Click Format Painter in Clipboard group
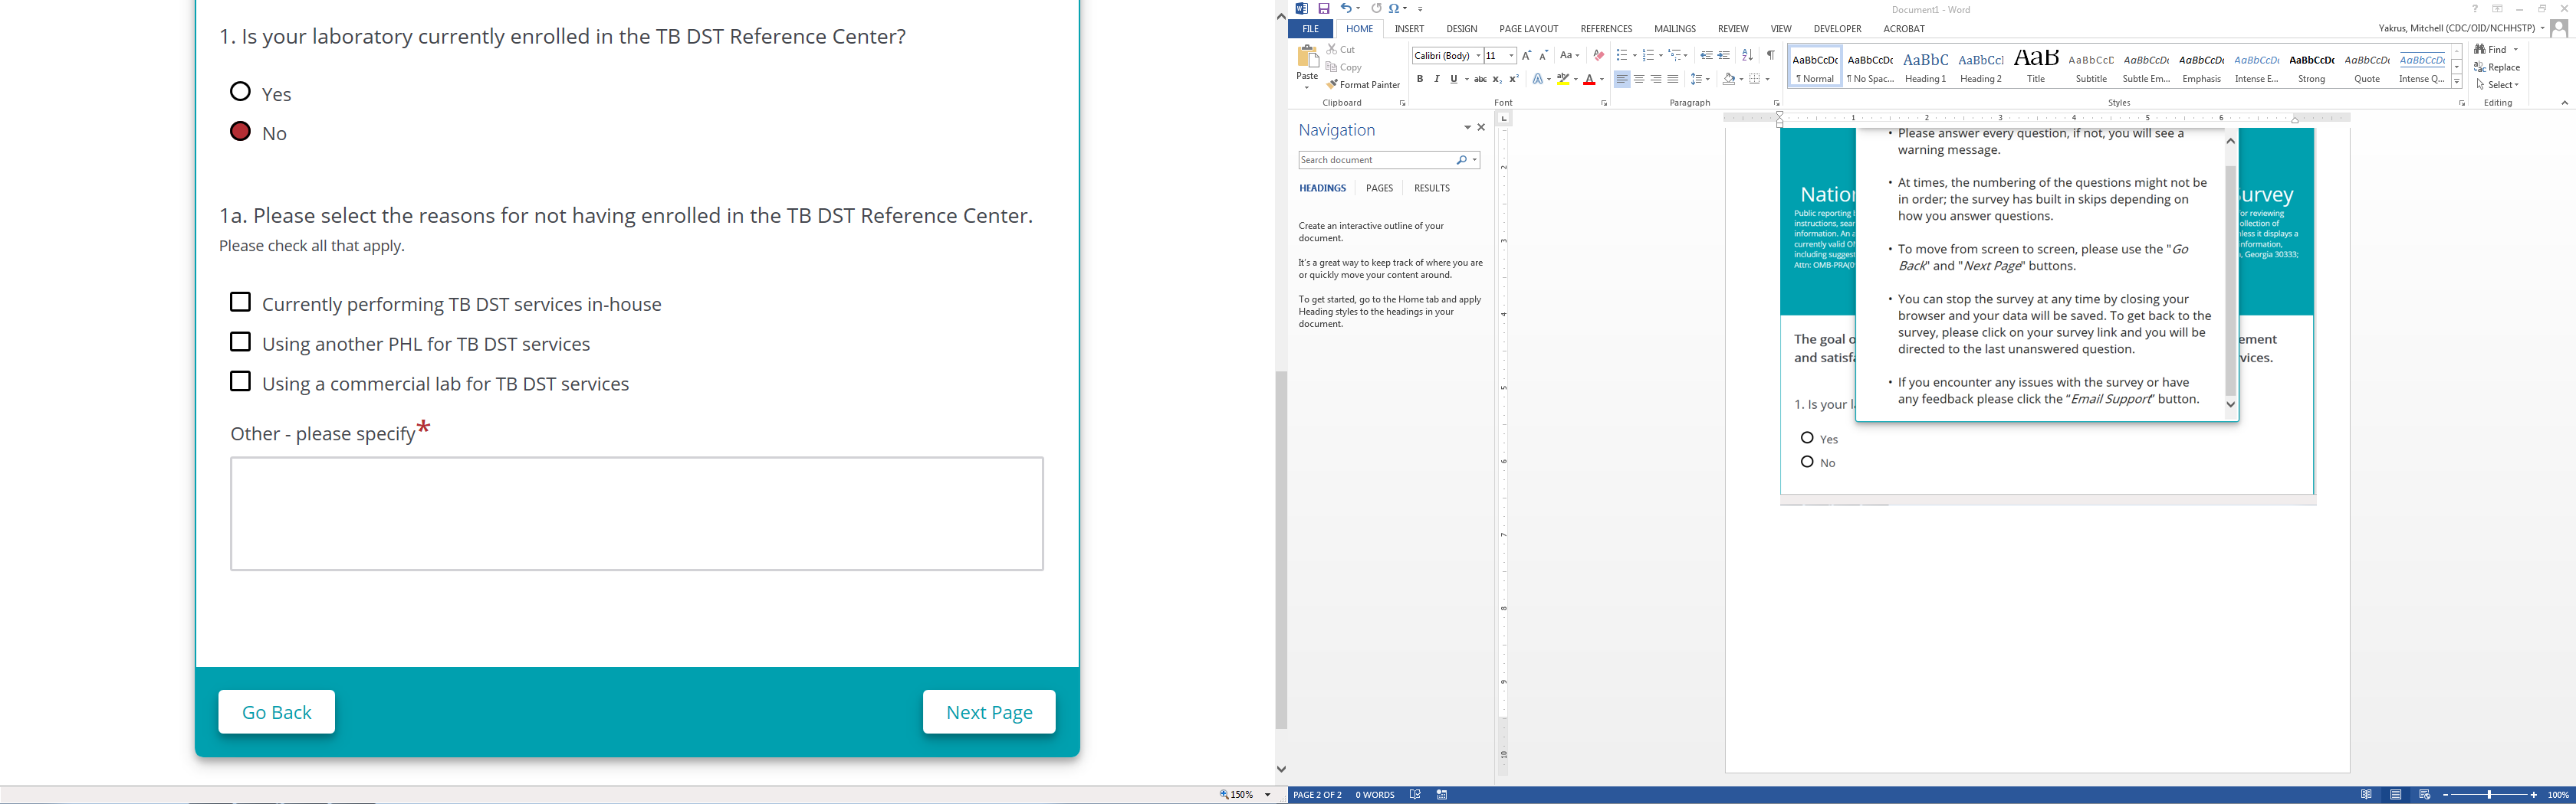 (1364, 85)
